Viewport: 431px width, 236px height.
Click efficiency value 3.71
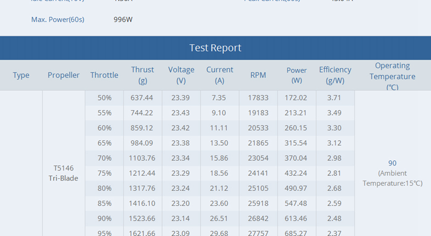[335, 98]
